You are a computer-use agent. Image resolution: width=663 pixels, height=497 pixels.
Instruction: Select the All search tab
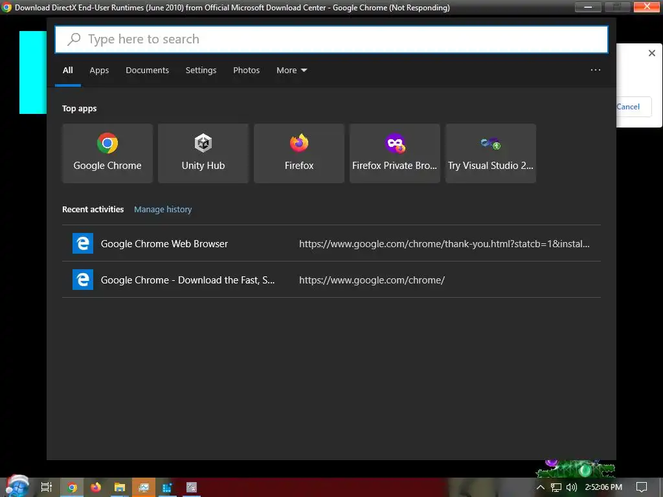pos(67,70)
